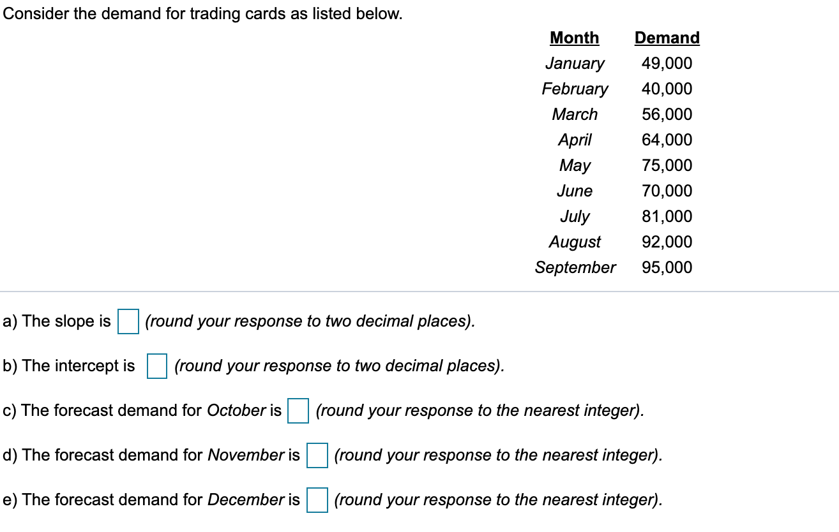Click the question text about trading cards demand
The image size is (839, 532).
coord(203,13)
